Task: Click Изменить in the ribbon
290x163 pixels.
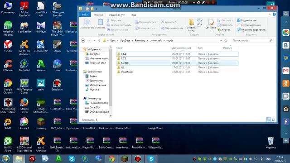Action: click(225, 25)
